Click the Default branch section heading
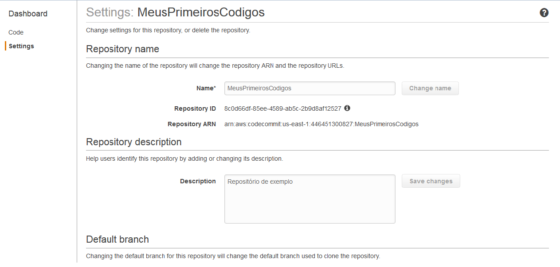This screenshot has height=267, width=560. point(117,239)
